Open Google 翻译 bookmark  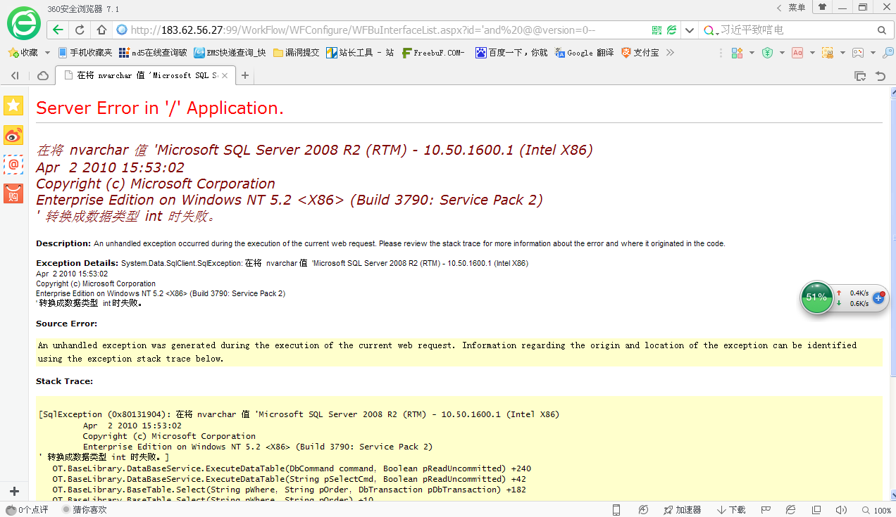pyautogui.click(x=585, y=53)
